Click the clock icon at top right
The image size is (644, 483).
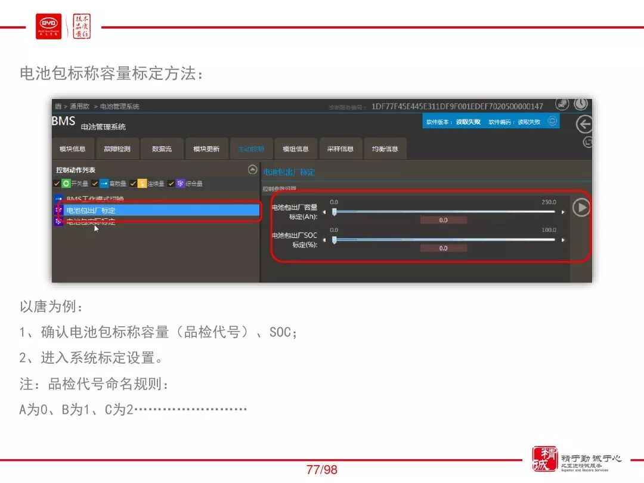[581, 104]
